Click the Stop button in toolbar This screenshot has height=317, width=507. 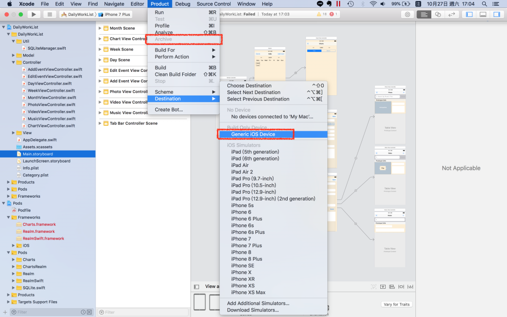pos(50,14)
